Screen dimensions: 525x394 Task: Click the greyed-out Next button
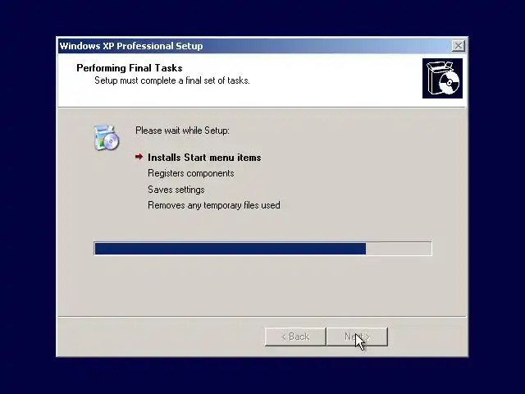pyautogui.click(x=357, y=337)
